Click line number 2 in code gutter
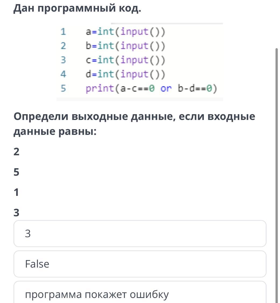This screenshot has height=303, width=280. (63, 46)
